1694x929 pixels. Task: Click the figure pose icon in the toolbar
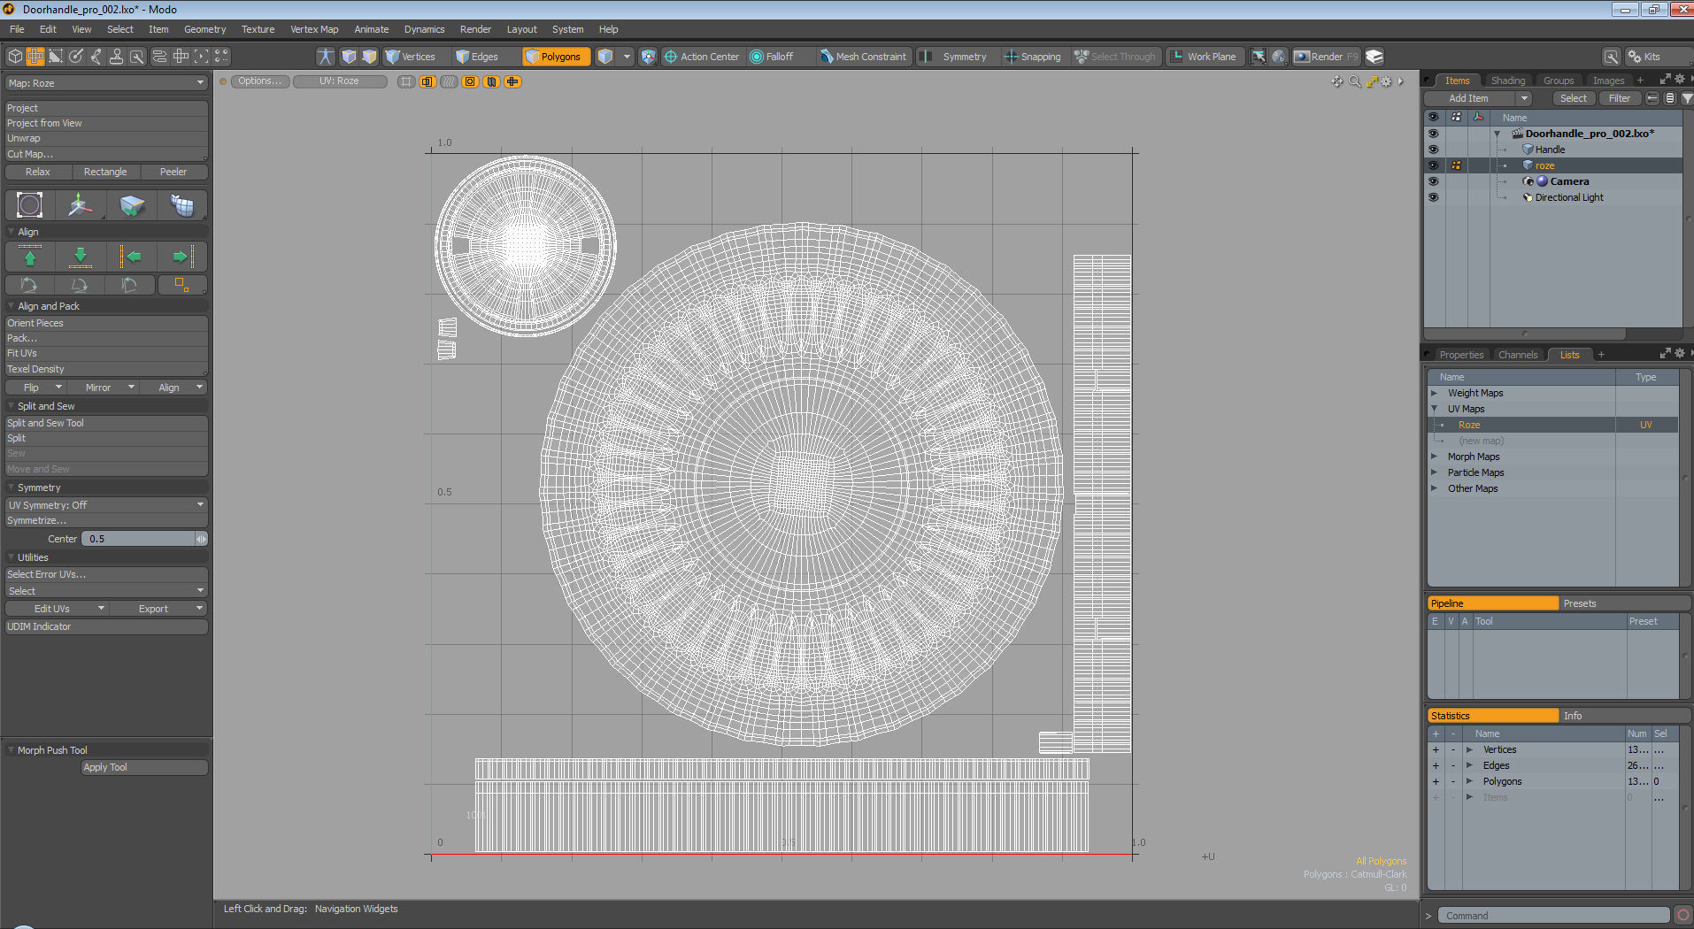pos(326,57)
